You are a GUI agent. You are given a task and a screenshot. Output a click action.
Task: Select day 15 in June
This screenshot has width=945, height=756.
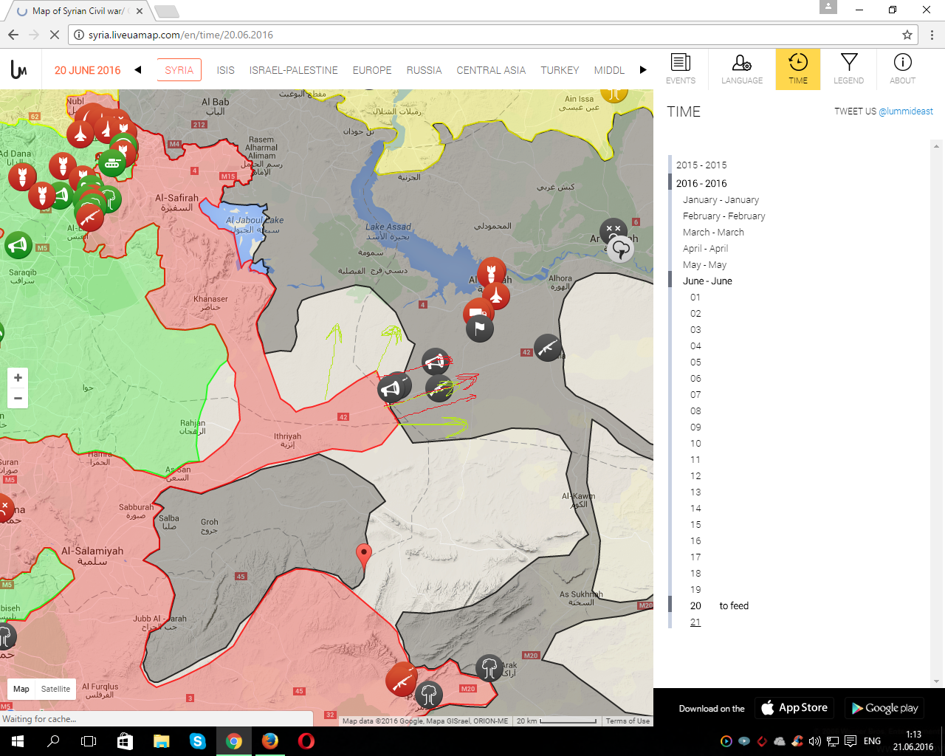(x=695, y=525)
